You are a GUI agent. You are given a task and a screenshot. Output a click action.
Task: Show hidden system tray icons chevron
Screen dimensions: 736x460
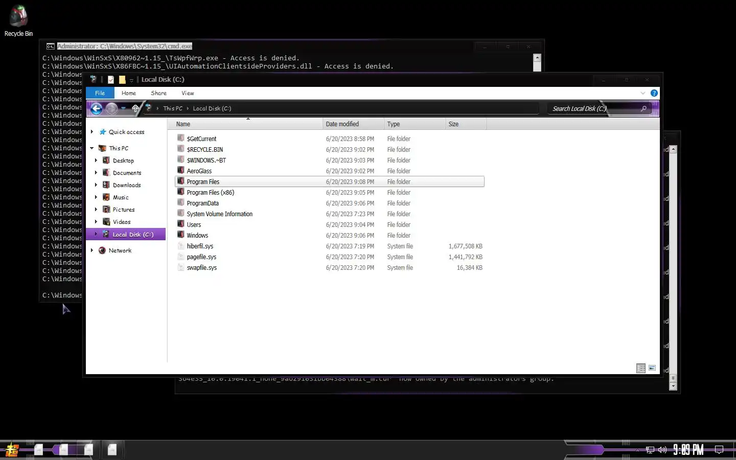pyautogui.click(x=637, y=450)
